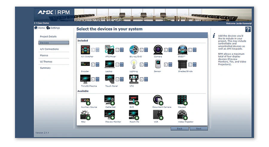Click the Next button
Image resolution: width=269 pixels, height=147 pixels.
(199, 129)
